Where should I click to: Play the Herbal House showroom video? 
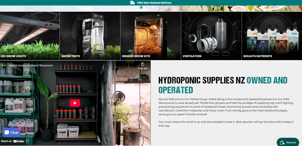[x=75, y=103]
